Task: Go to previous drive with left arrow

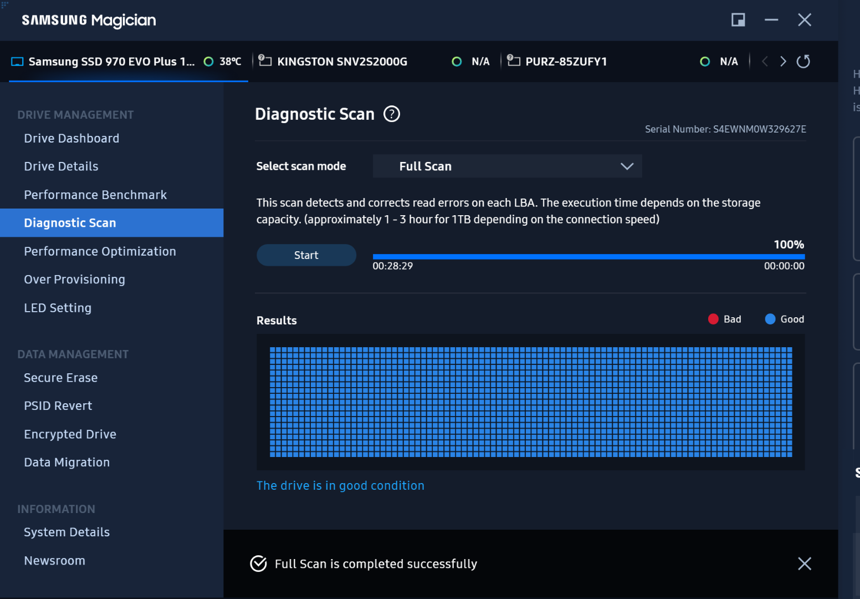Action: [765, 61]
